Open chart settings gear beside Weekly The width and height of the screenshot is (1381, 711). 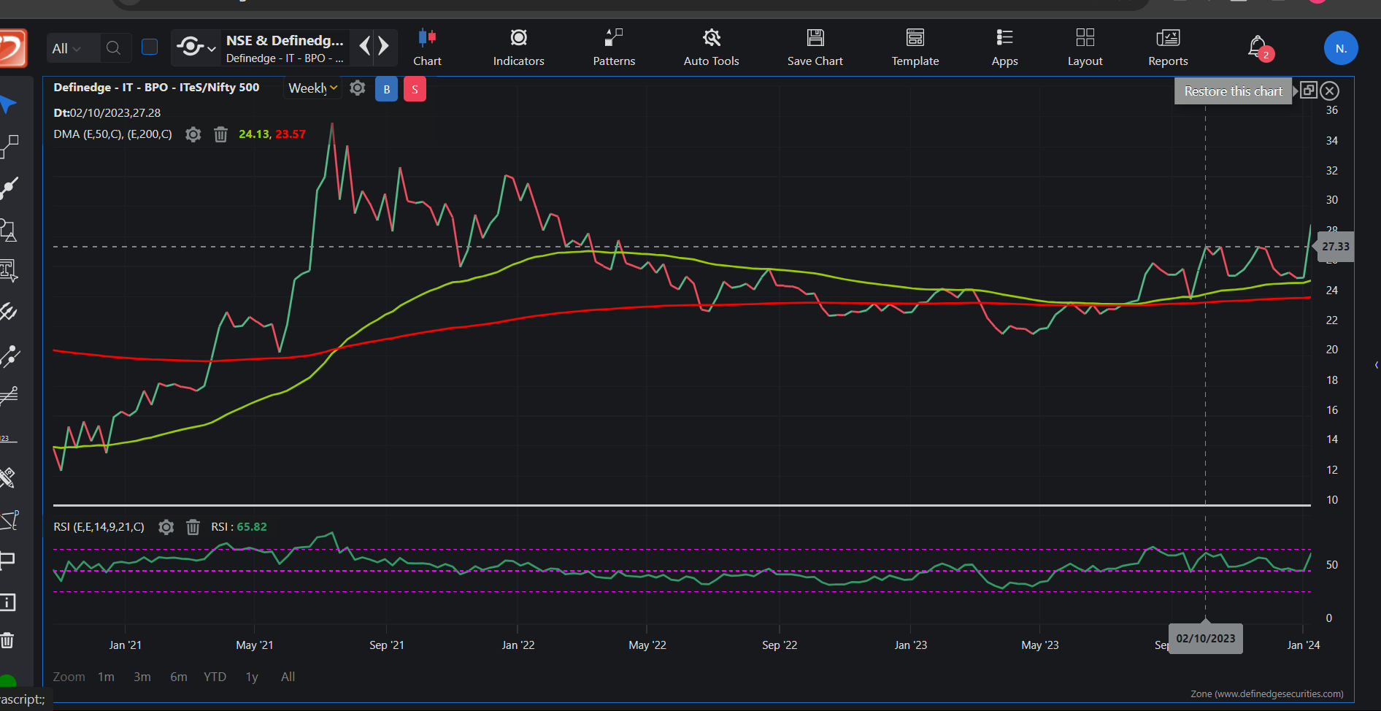pyautogui.click(x=357, y=88)
